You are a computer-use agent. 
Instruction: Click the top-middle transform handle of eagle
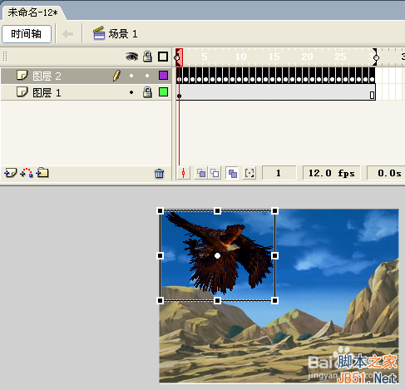click(x=218, y=211)
